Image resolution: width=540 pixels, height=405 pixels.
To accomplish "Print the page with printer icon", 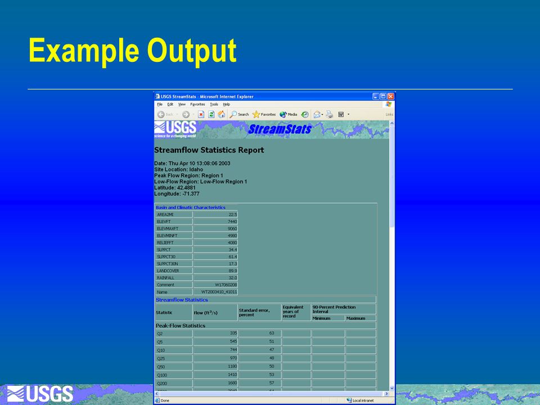I will tap(330, 114).
